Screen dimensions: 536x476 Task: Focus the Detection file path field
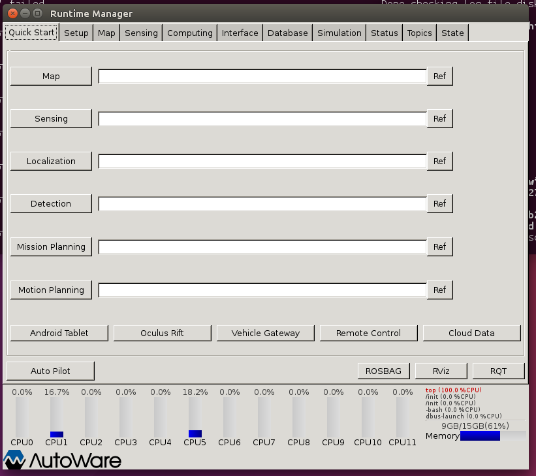[x=262, y=203]
